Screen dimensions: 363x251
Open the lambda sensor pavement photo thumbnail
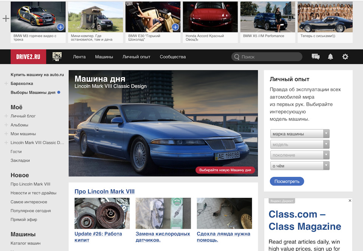pos(224,213)
